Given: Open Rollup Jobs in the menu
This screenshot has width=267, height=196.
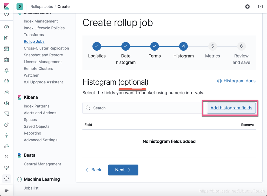Looking at the screenshot, I should [34, 41].
